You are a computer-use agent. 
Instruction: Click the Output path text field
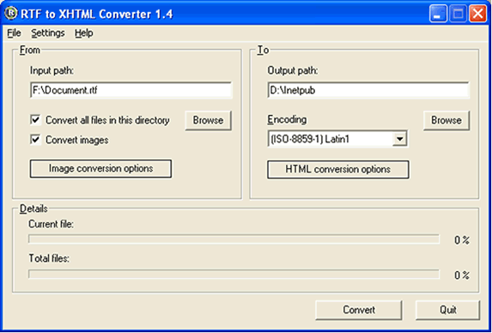[x=368, y=90]
